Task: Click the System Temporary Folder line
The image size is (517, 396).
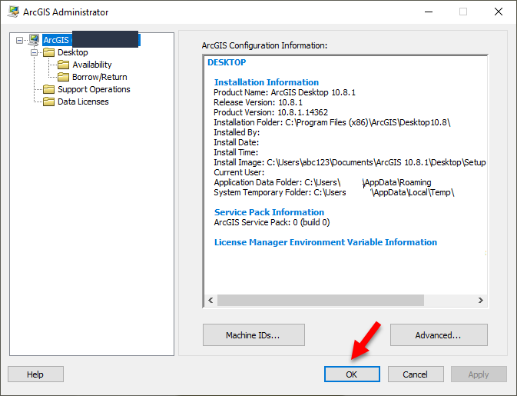Action: (334, 192)
